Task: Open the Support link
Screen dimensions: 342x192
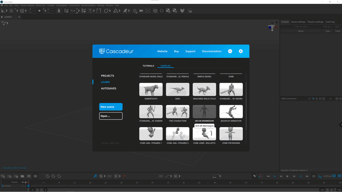Action: [190, 51]
